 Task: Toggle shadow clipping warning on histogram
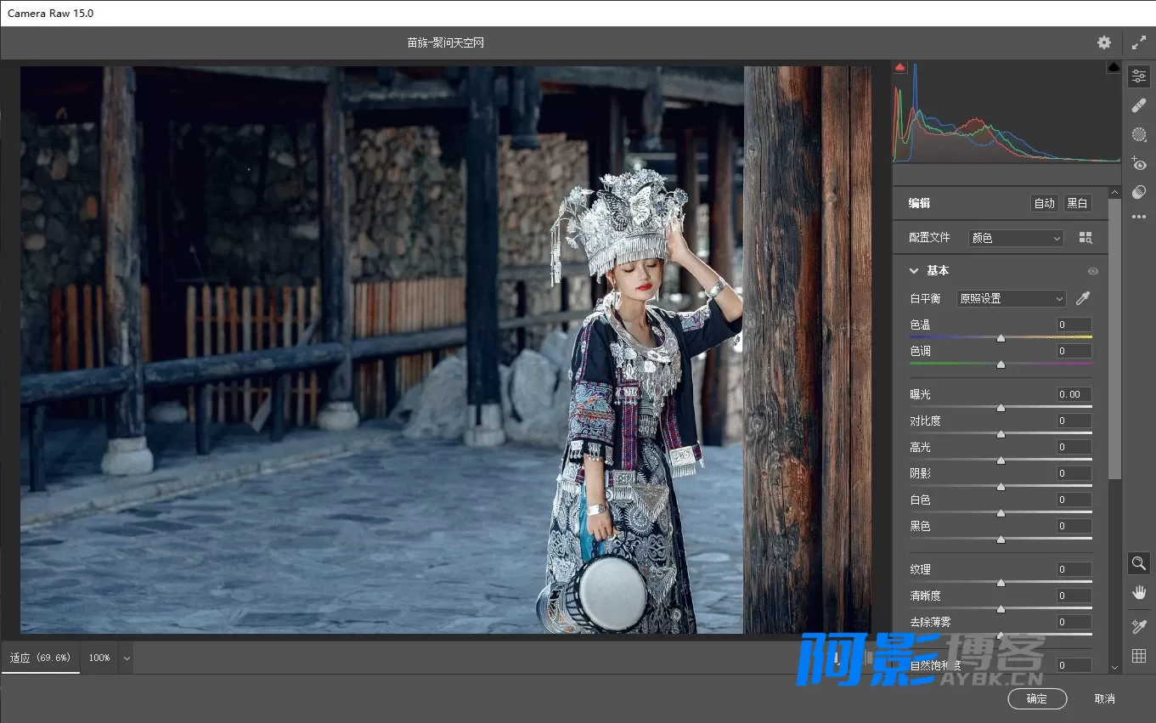pyautogui.click(x=900, y=67)
